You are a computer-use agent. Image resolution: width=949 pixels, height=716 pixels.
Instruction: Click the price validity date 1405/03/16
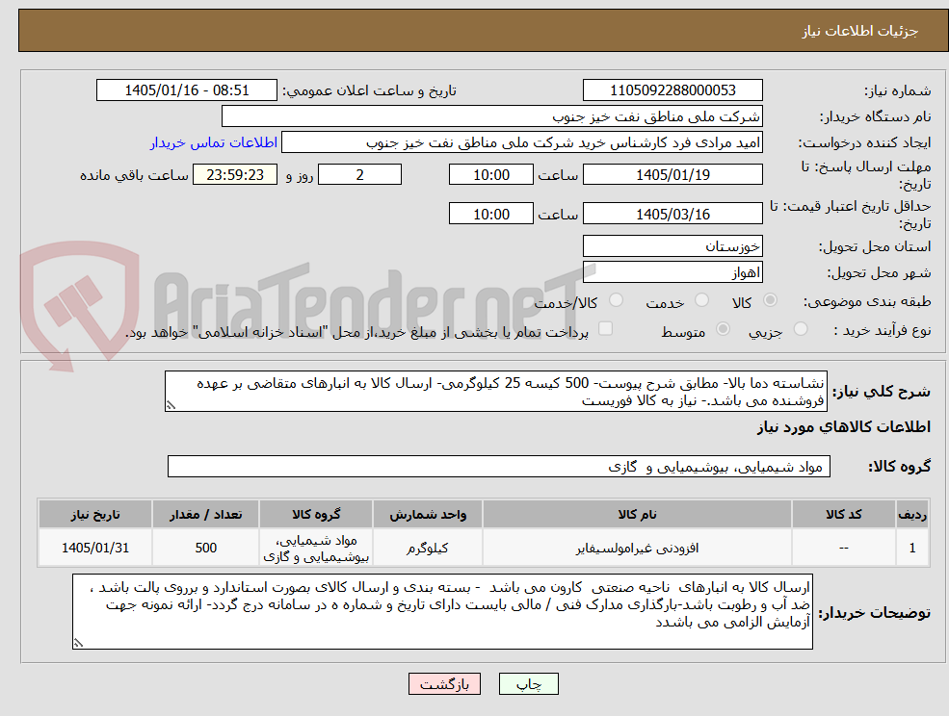tap(672, 214)
